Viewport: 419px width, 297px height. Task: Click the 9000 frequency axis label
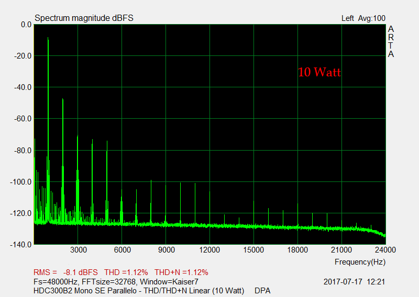[x=166, y=250]
